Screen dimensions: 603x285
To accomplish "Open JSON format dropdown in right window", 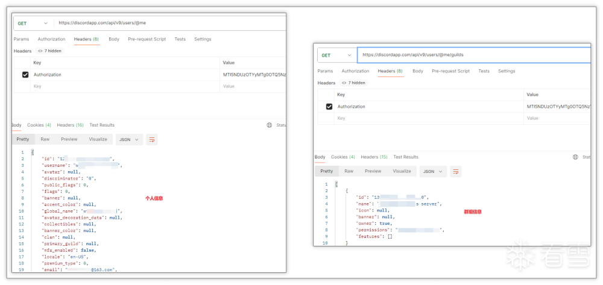I will click(433, 172).
